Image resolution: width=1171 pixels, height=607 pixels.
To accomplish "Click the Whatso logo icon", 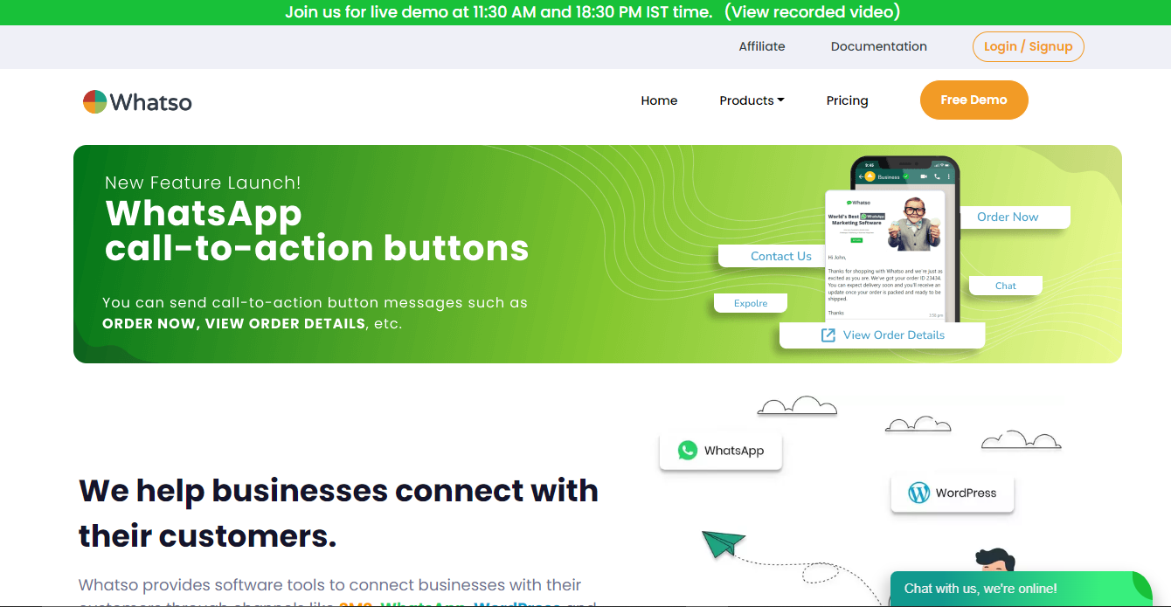I will tap(94, 101).
